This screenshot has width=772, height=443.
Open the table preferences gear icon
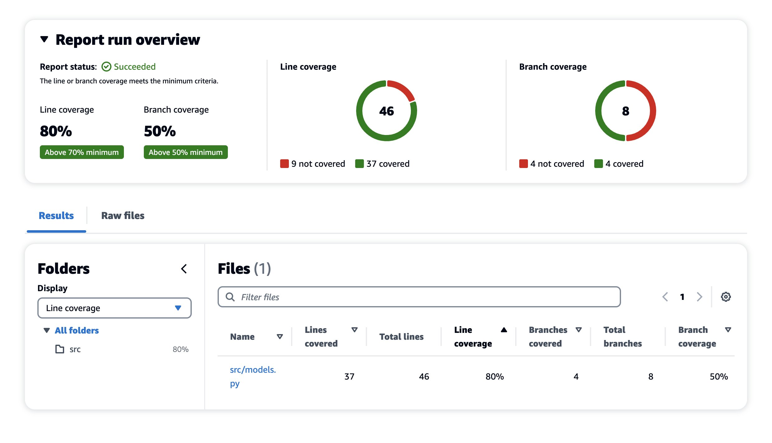point(726,296)
